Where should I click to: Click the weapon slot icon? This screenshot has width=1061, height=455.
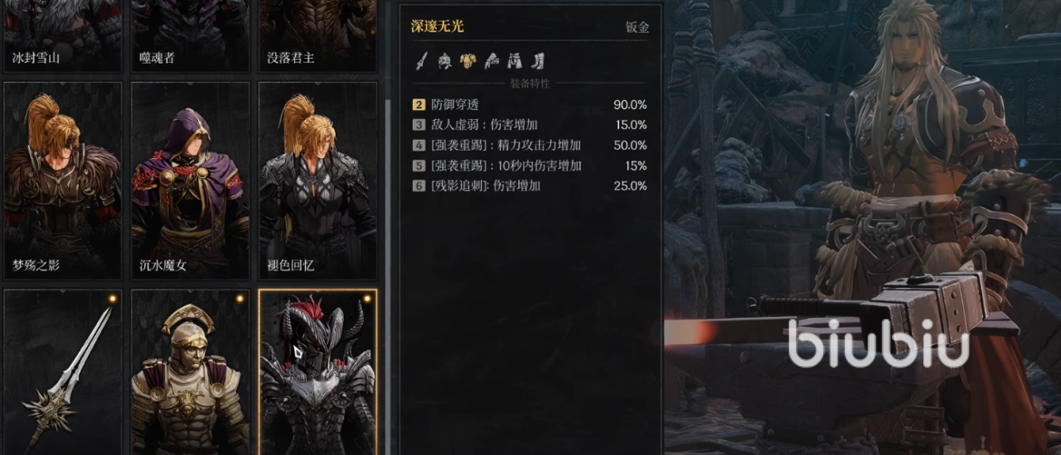tap(421, 60)
